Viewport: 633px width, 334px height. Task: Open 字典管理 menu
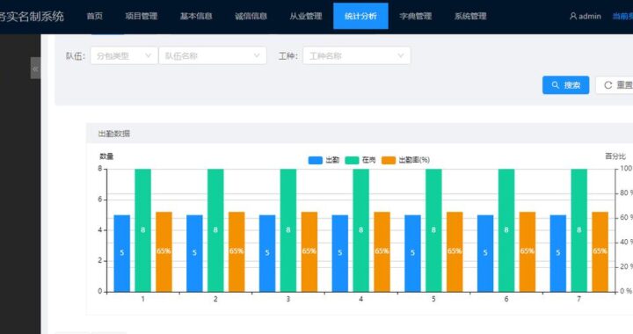tap(416, 16)
